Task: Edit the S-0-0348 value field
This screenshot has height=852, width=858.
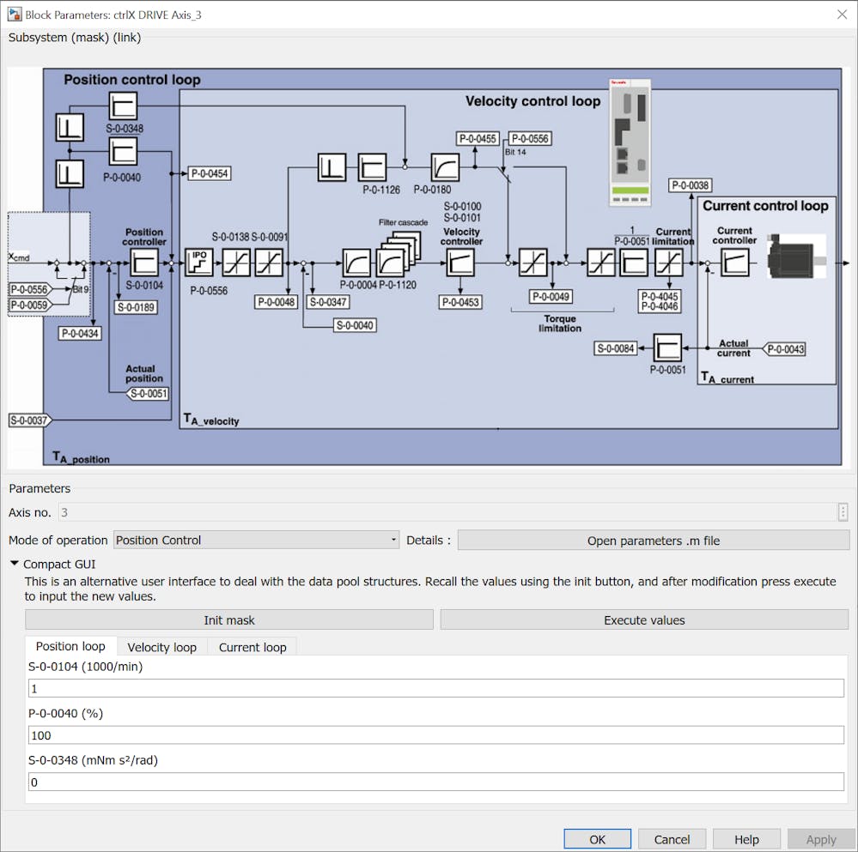Action: pyautogui.click(x=436, y=782)
